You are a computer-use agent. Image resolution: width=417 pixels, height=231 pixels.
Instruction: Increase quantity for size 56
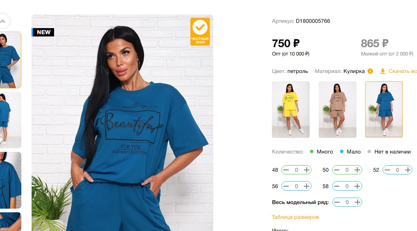tap(306, 186)
